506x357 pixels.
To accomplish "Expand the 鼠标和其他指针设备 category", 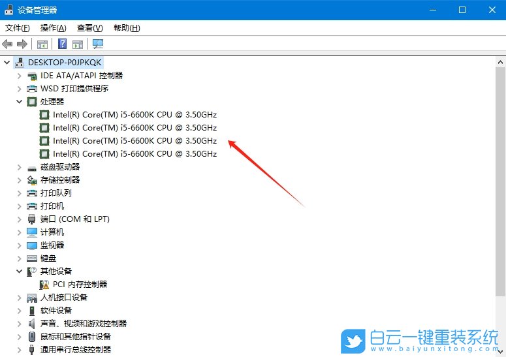I will (19, 337).
